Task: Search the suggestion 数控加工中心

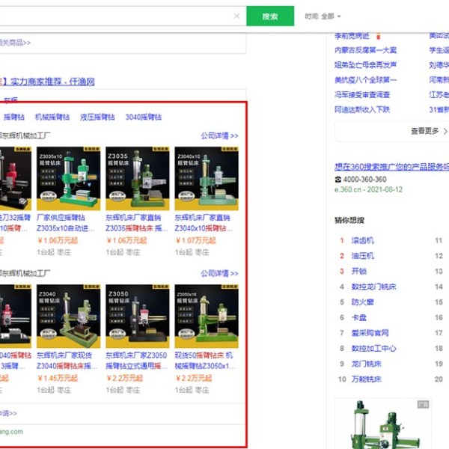Action: [x=374, y=349]
